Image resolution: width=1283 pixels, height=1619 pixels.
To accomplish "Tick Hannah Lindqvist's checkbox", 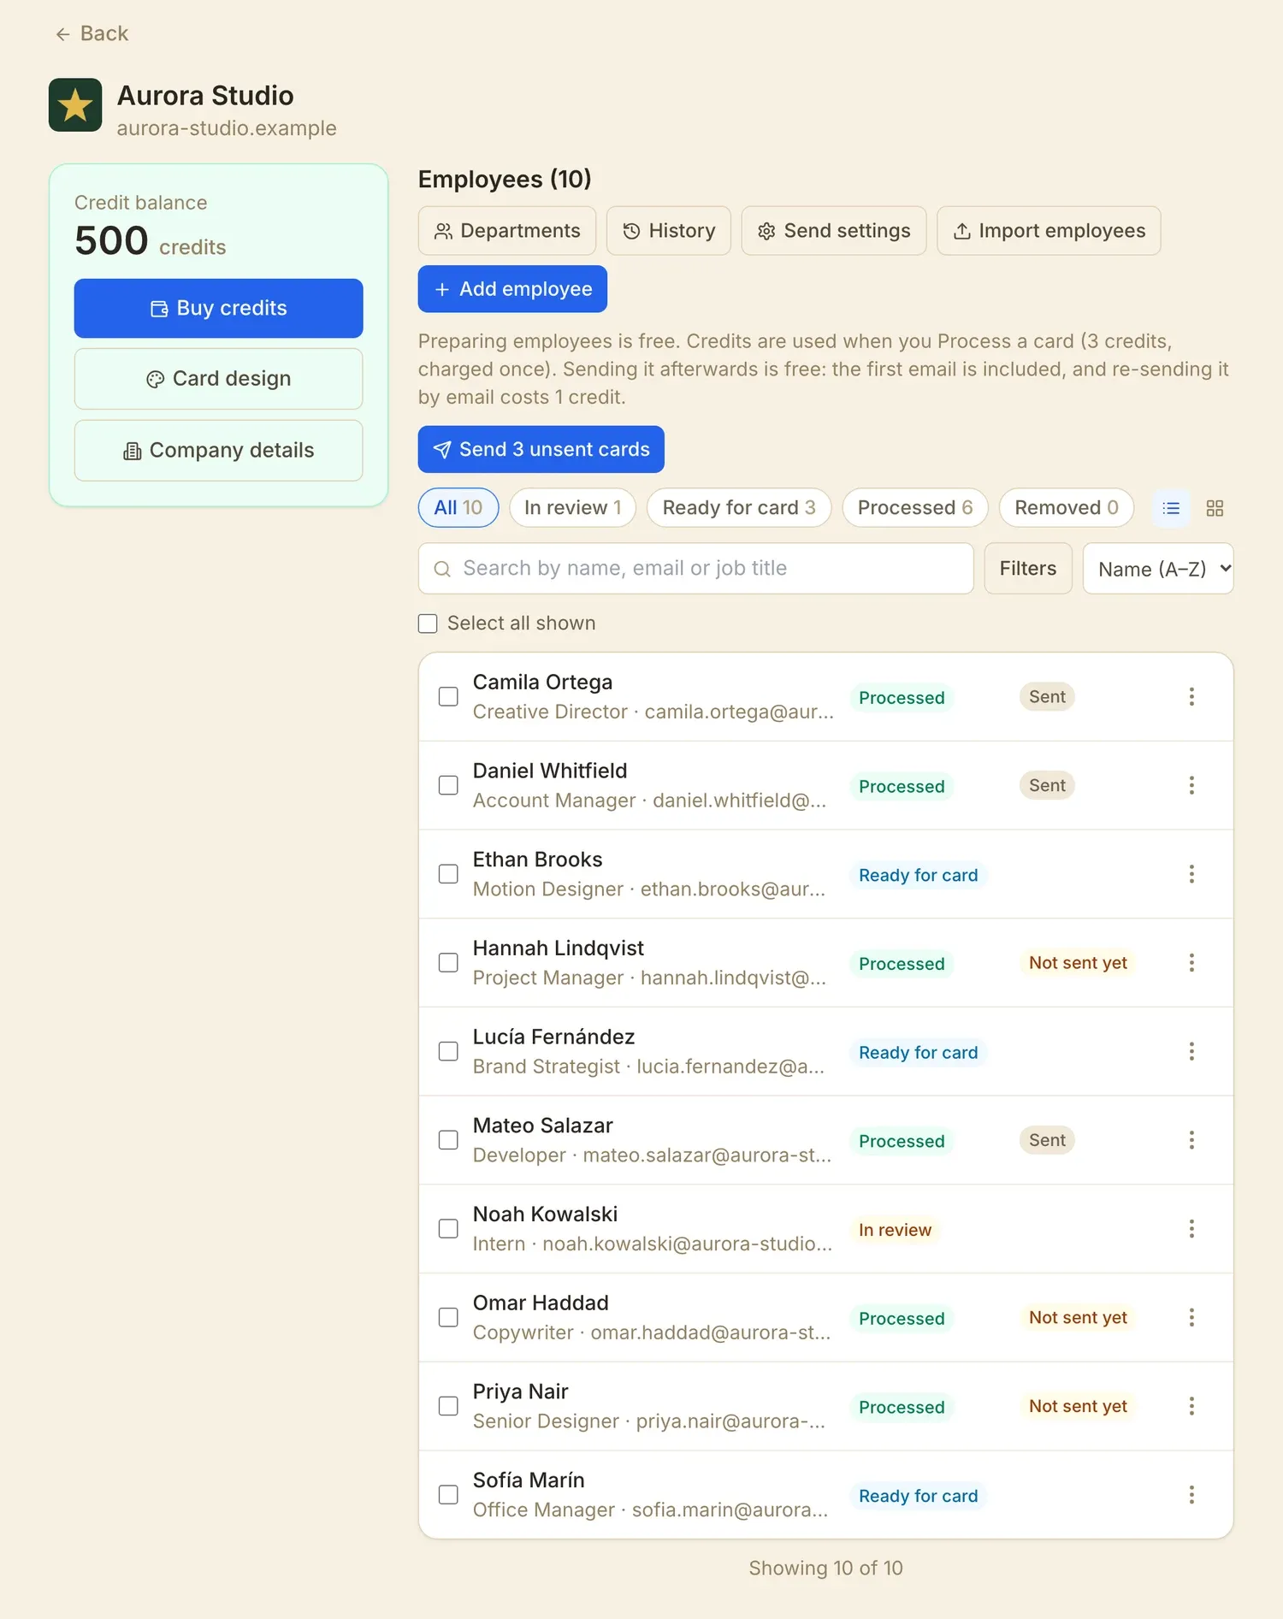I will [x=448, y=963].
